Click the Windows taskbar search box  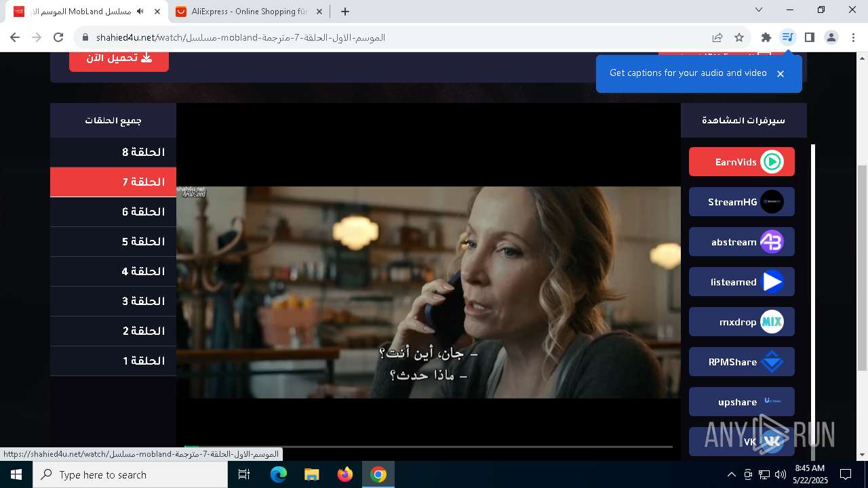click(x=130, y=474)
